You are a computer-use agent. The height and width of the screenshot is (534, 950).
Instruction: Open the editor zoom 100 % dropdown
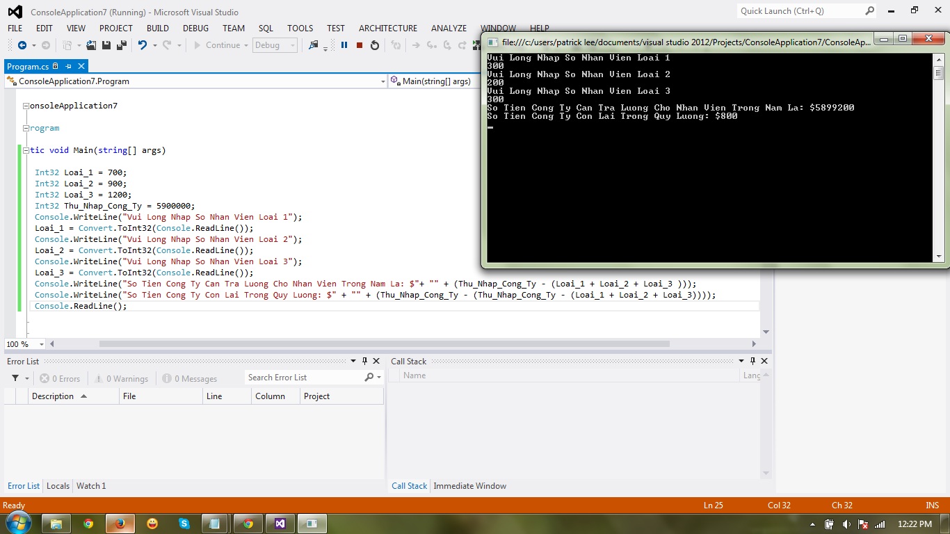41,344
